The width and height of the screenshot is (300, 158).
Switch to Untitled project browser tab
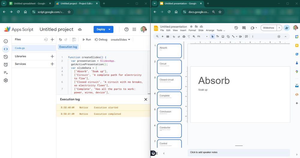click(77, 3)
